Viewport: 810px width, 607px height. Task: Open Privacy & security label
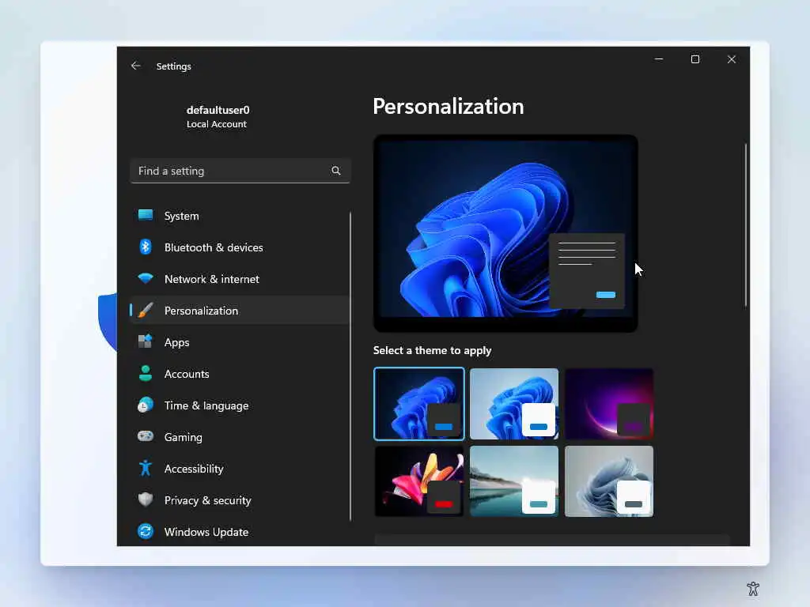[x=208, y=500]
